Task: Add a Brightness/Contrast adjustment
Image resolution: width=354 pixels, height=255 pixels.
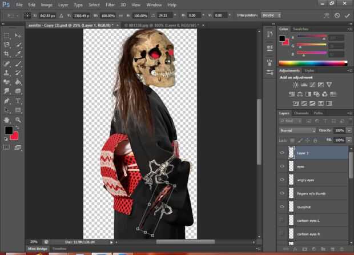Action: [295, 85]
